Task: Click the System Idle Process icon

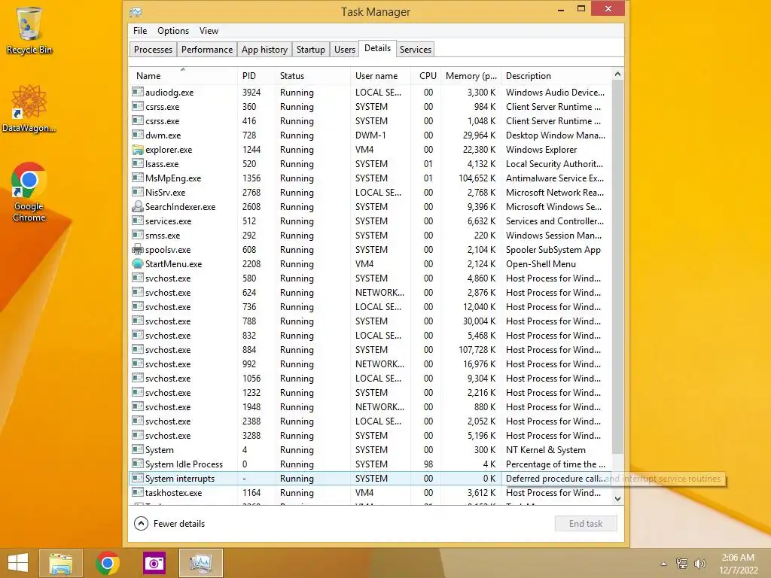Action: point(138,464)
